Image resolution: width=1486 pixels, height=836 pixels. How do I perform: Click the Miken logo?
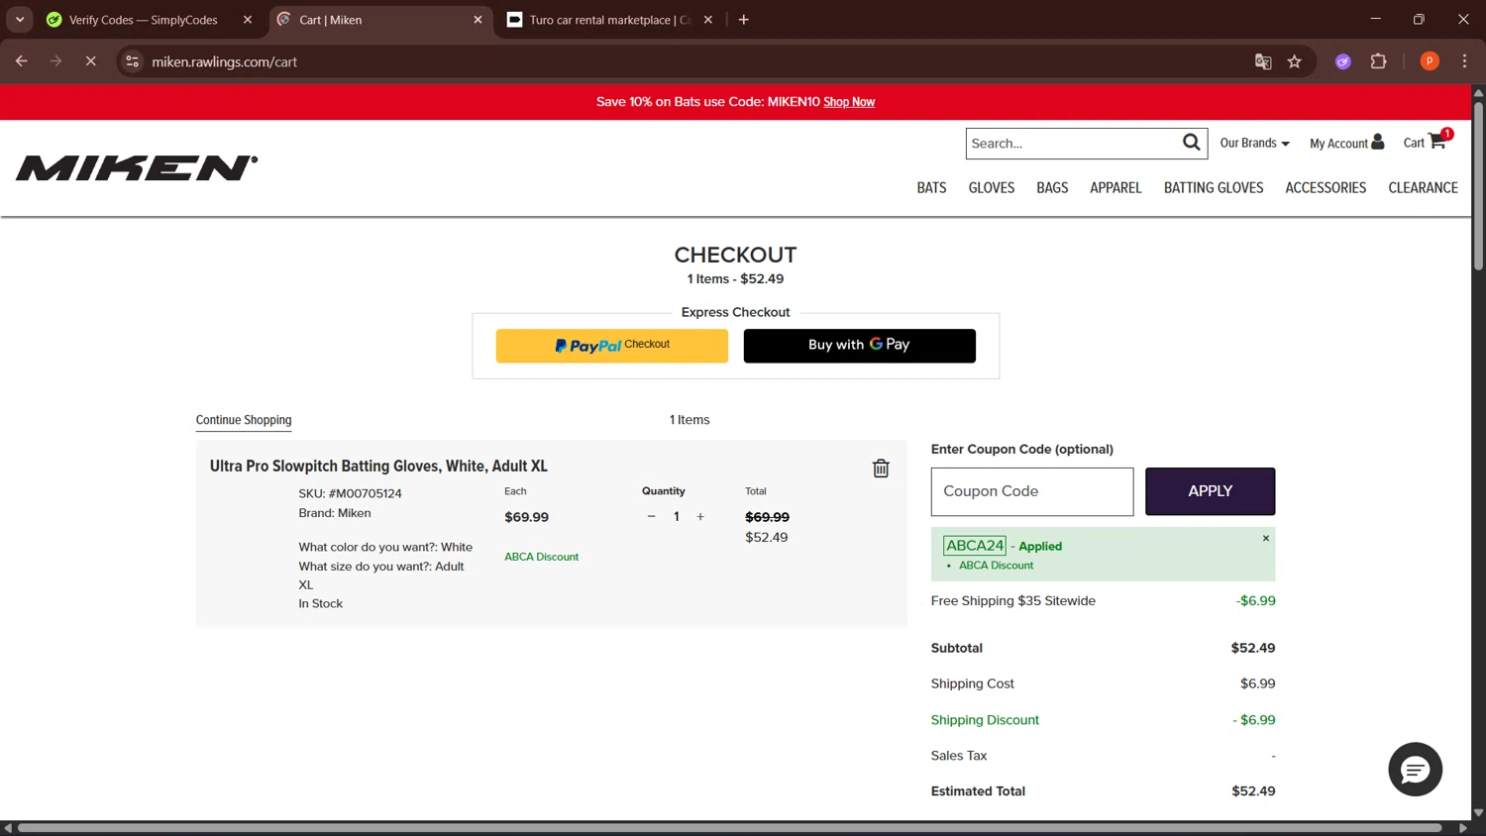pos(137,168)
